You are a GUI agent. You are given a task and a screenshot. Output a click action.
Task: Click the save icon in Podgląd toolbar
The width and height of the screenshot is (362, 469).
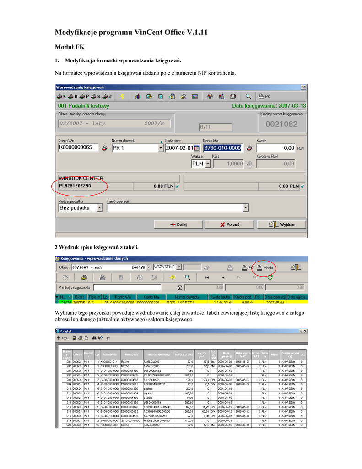pyautogui.click(x=74, y=338)
